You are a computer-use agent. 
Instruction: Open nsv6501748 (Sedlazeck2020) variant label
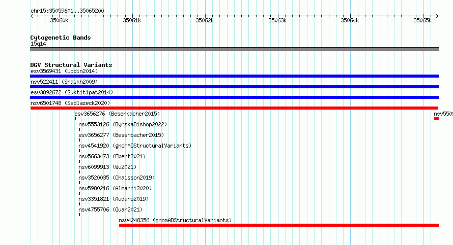[x=70, y=103]
